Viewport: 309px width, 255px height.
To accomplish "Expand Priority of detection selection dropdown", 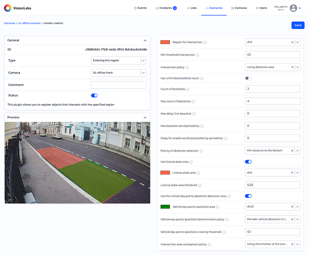I will pyautogui.click(x=297, y=151).
